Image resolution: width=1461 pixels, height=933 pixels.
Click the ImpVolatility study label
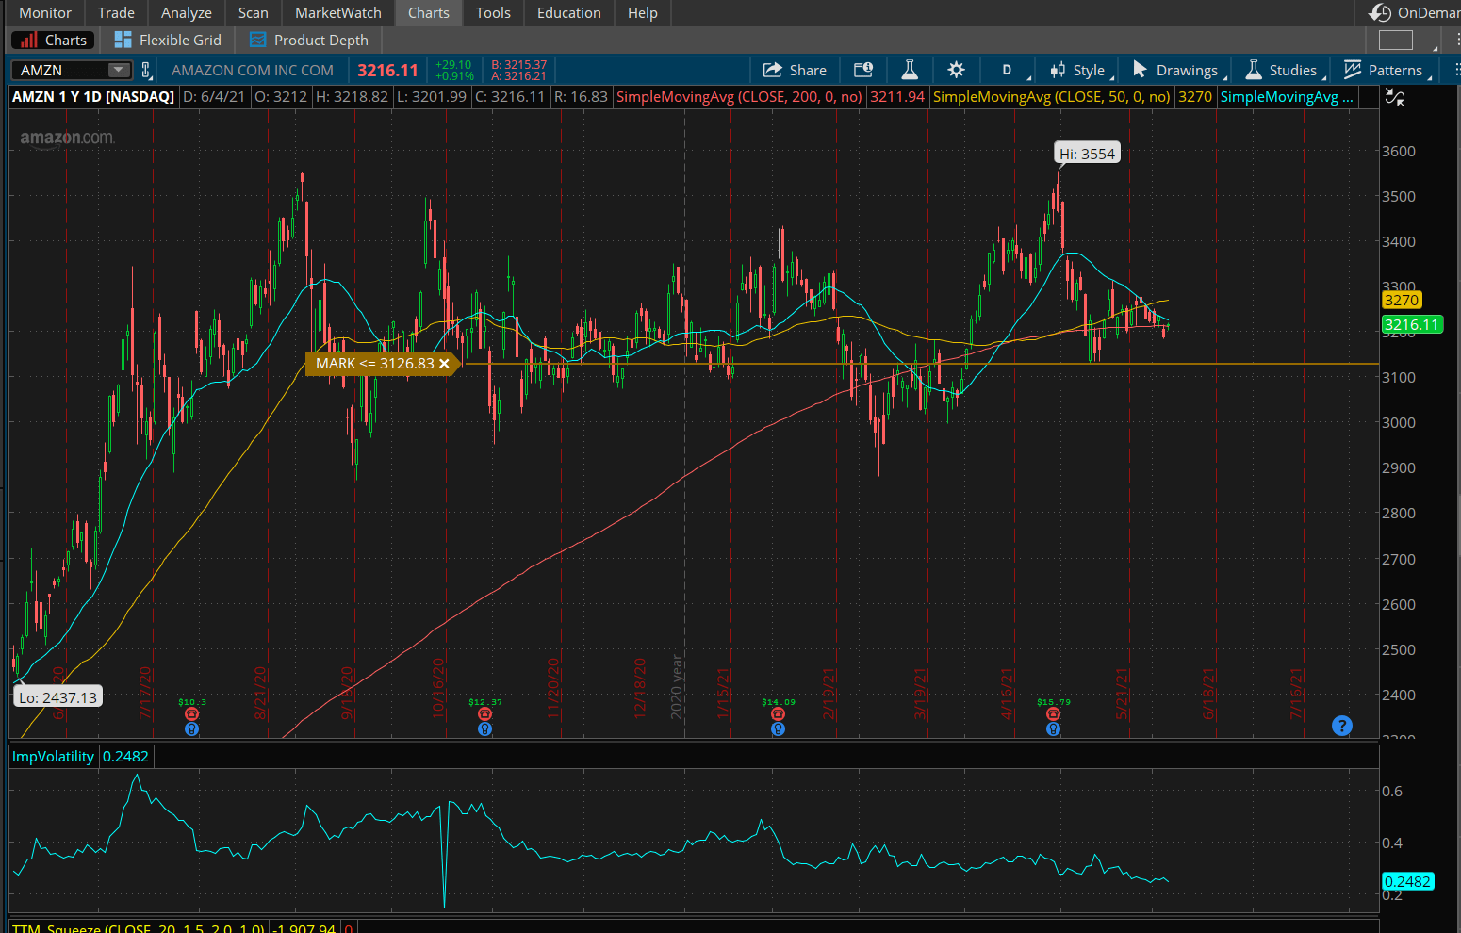[53, 757]
